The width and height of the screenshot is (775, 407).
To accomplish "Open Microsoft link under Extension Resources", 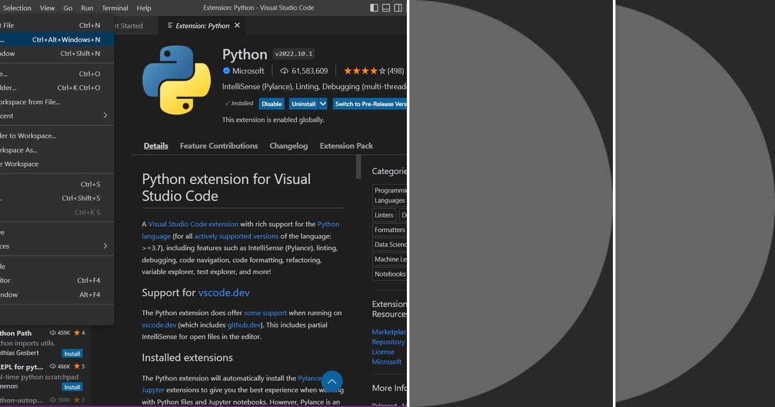I will tap(387, 362).
